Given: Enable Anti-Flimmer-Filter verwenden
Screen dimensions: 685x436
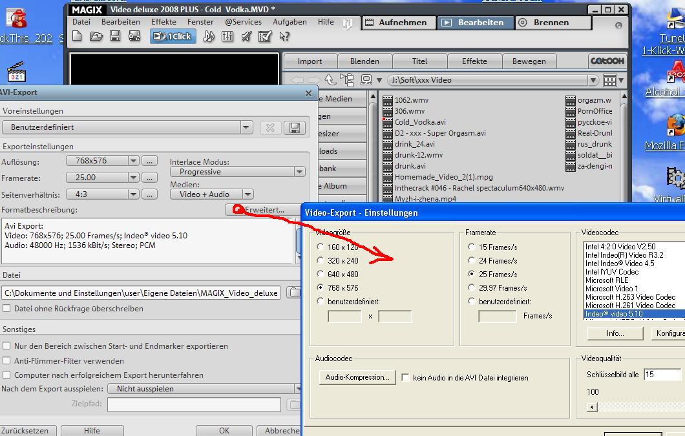Looking at the screenshot, I should coord(6,361).
